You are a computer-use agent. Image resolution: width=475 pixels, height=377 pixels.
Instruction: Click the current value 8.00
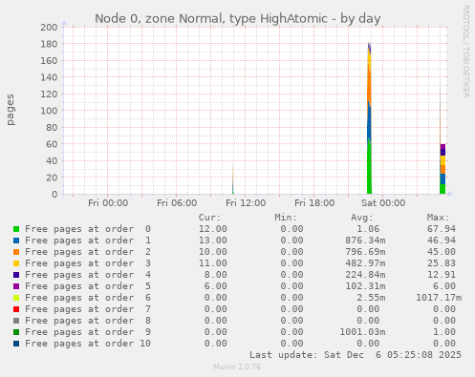(x=216, y=275)
